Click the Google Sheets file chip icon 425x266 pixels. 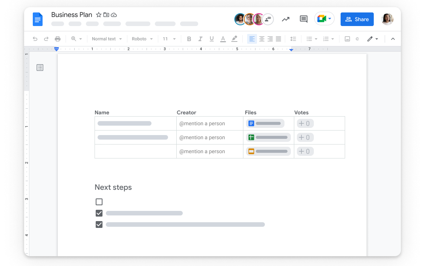pos(251,137)
